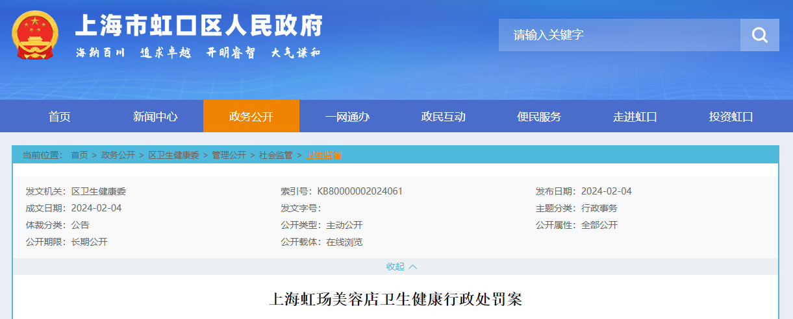
Task: Click the keyword search input field
Action: [619, 35]
